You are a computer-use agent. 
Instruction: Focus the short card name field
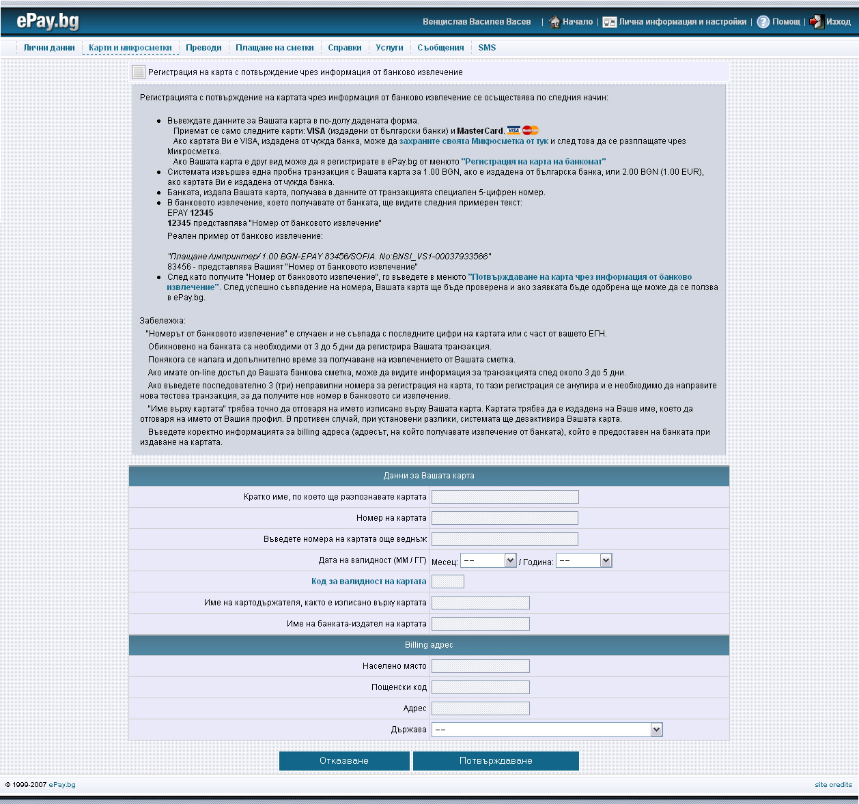pyautogui.click(x=505, y=497)
